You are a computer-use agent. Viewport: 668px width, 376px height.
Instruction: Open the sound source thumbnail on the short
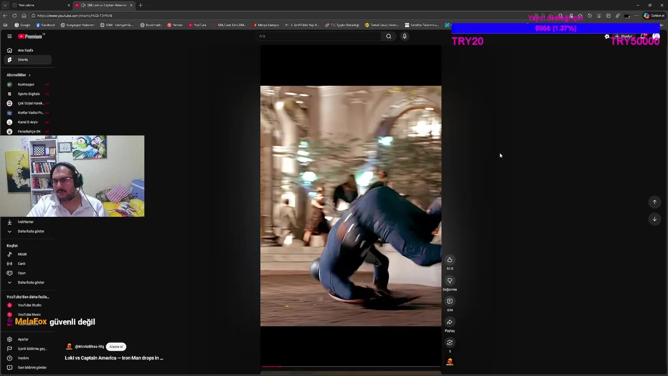point(449,362)
